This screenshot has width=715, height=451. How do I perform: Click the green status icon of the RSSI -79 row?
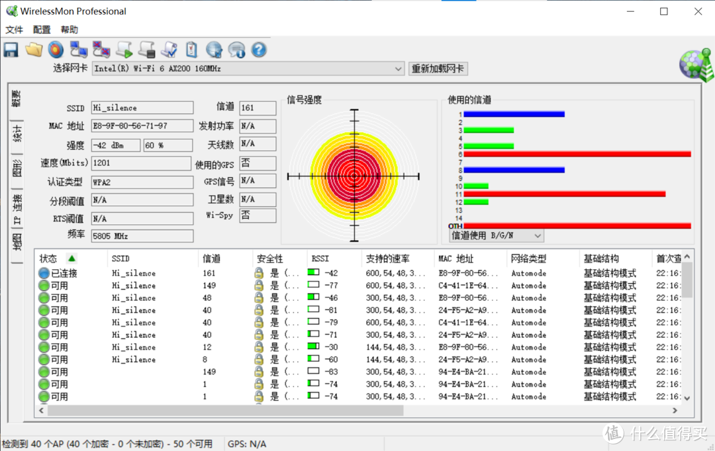click(44, 323)
